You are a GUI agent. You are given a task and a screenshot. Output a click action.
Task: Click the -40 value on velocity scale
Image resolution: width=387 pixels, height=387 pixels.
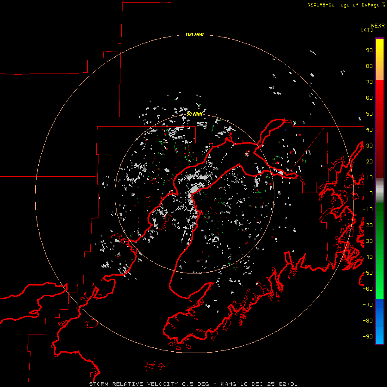(368, 257)
